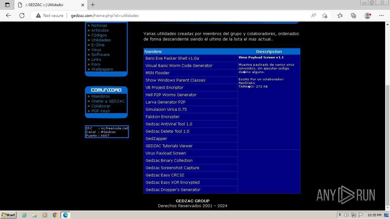Viewport: 390px width, 219px height.
Task: Open the Favorites list icon
Action: click(340, 16)
